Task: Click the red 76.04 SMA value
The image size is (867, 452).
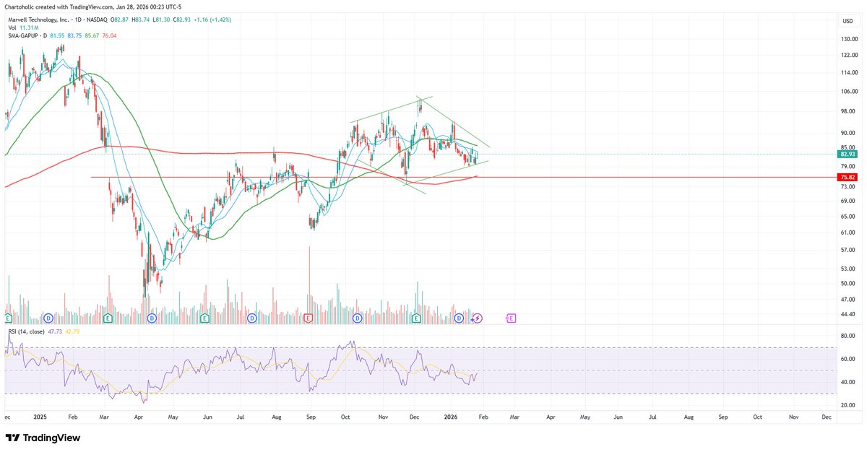Action: pos(110,35)
